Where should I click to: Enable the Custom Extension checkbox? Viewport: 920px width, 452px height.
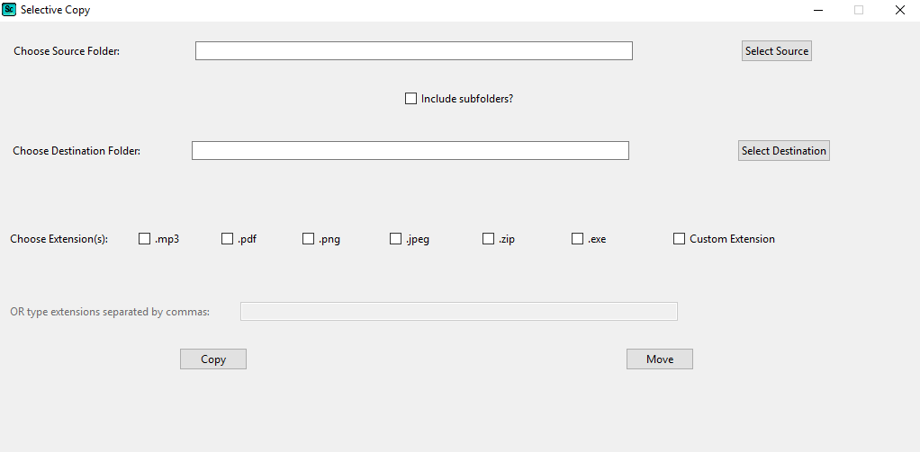(680, 239)
